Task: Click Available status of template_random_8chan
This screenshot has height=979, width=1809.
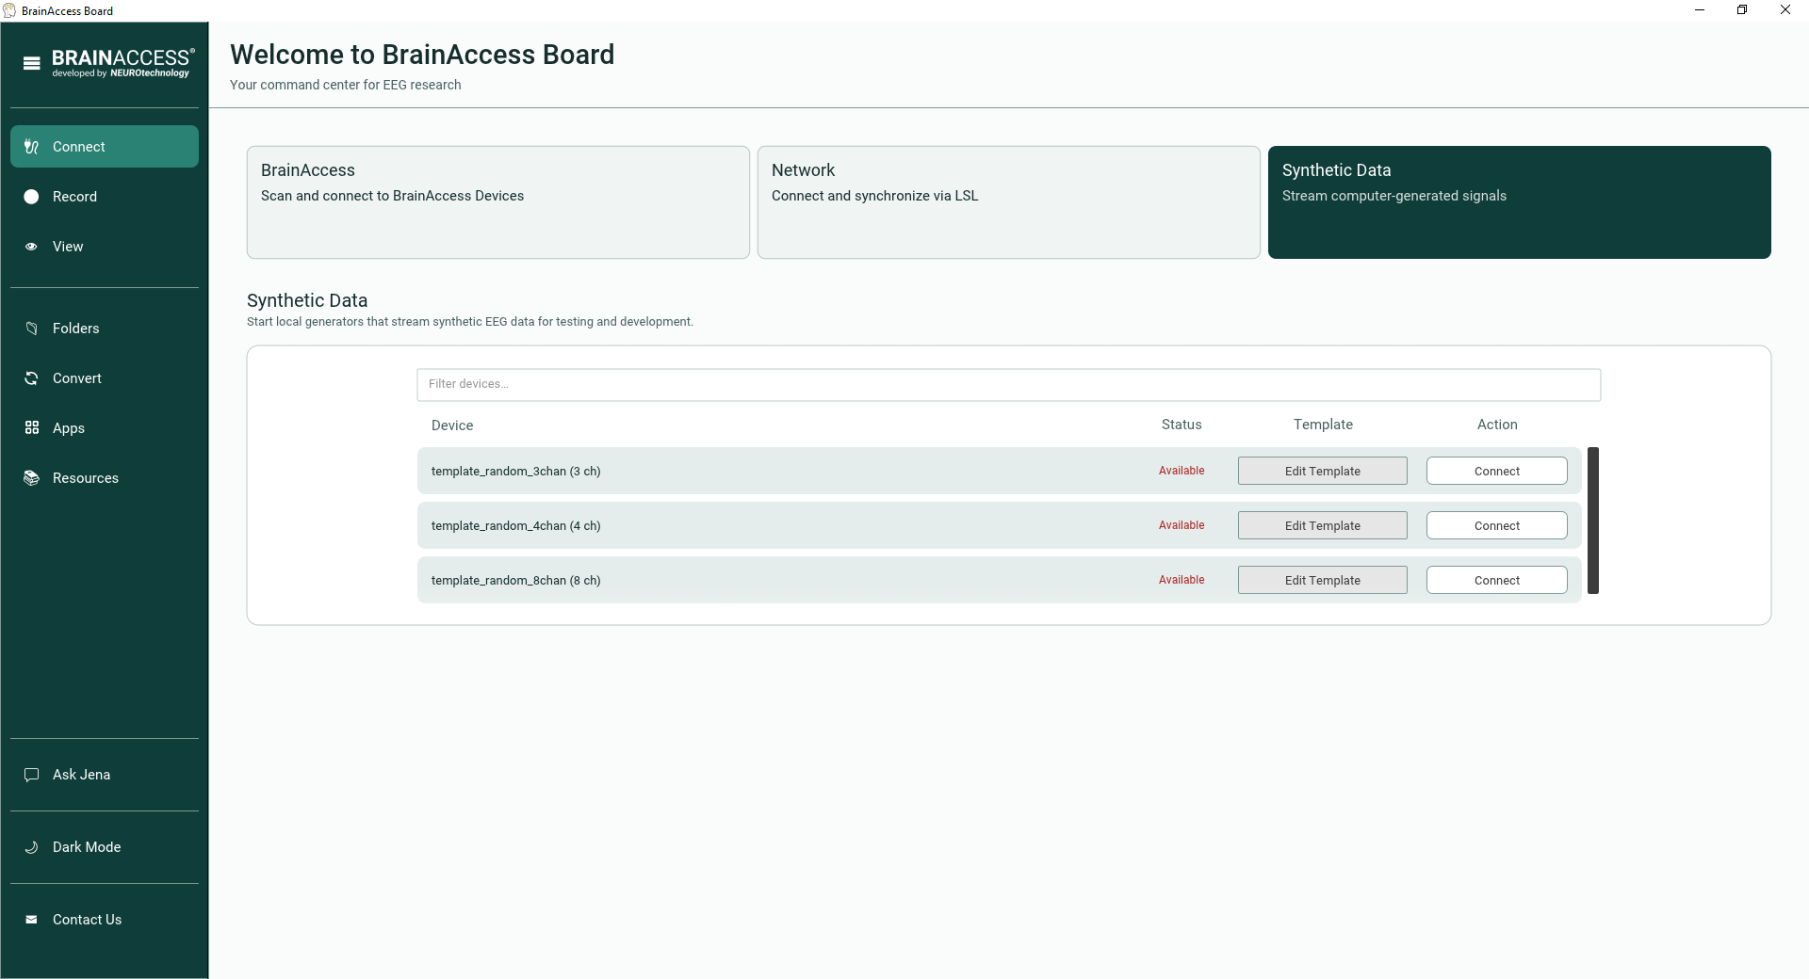Action: [1182, 580]
